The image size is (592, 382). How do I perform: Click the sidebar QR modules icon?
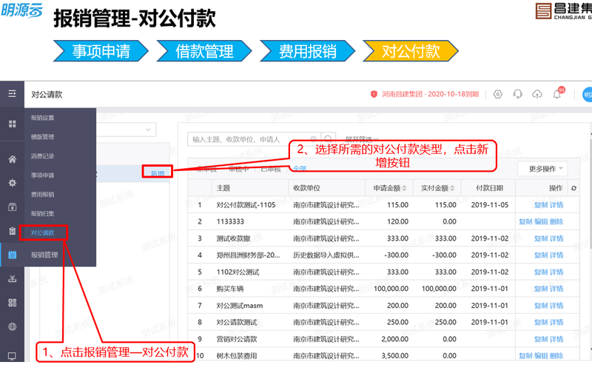point(12,303)
